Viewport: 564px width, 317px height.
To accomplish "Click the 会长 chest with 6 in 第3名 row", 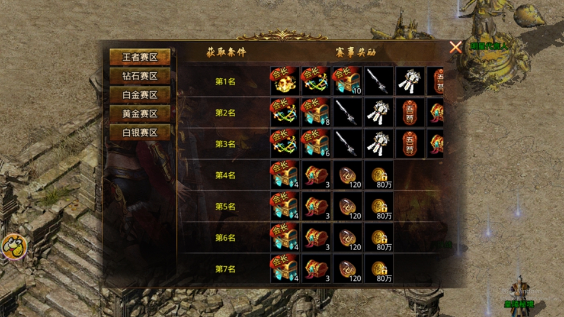I will [316, 144].
